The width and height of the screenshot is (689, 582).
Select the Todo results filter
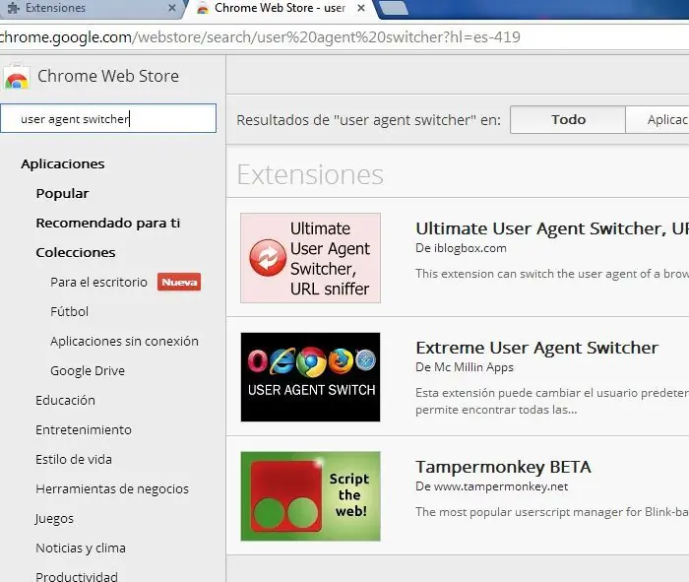tap(568, 119)
